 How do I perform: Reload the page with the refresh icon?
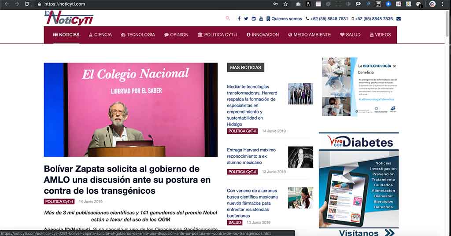(x=27, y=4)
